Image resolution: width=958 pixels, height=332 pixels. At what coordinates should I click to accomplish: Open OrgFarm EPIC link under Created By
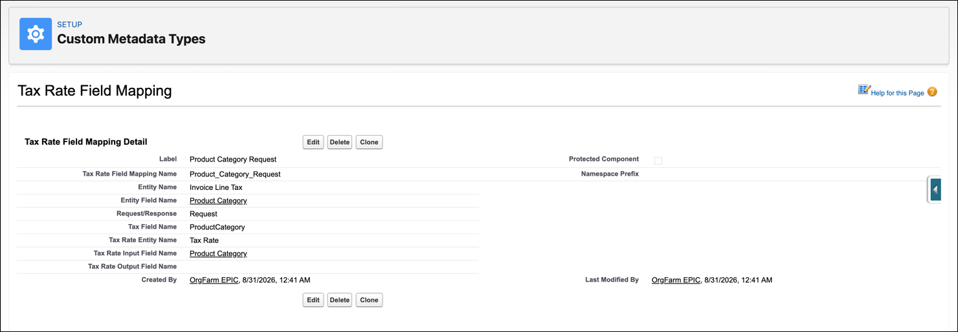point(214,280)
